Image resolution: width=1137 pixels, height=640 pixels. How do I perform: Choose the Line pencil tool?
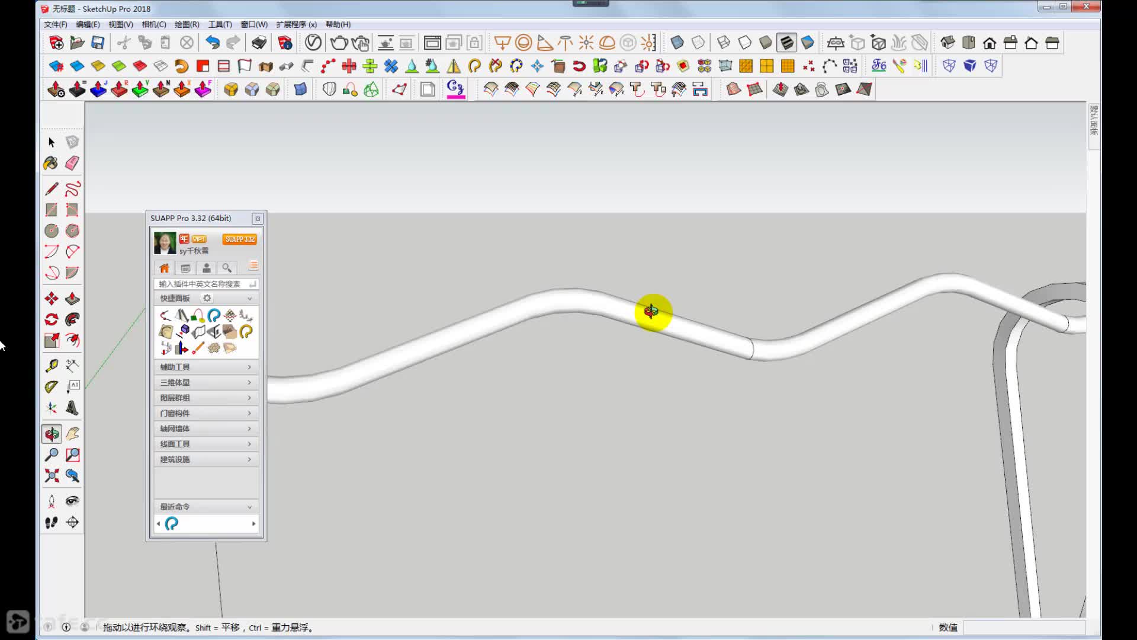52,189
